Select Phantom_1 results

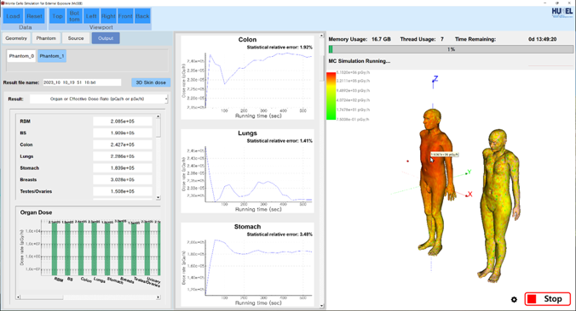tap(52, 56)
